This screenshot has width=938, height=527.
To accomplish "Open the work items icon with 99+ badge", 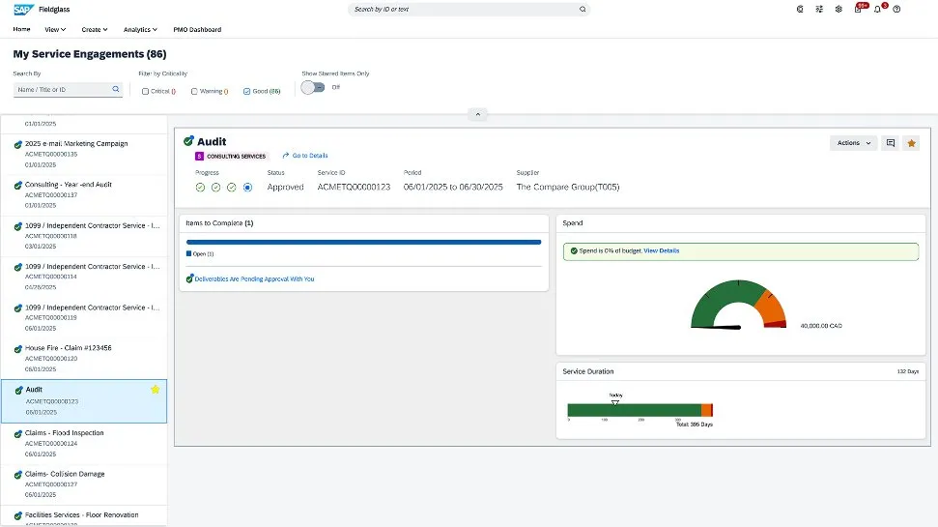I will pyautogui.click(x=858, y=10).
